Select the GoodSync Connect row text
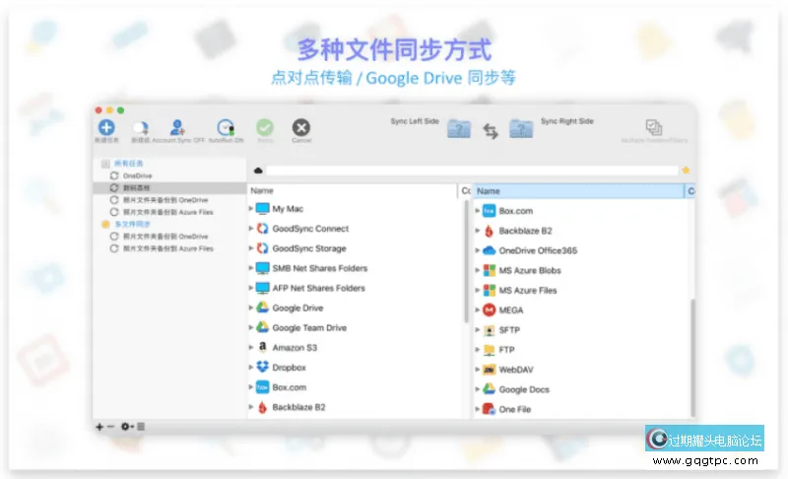 point(310,229)
